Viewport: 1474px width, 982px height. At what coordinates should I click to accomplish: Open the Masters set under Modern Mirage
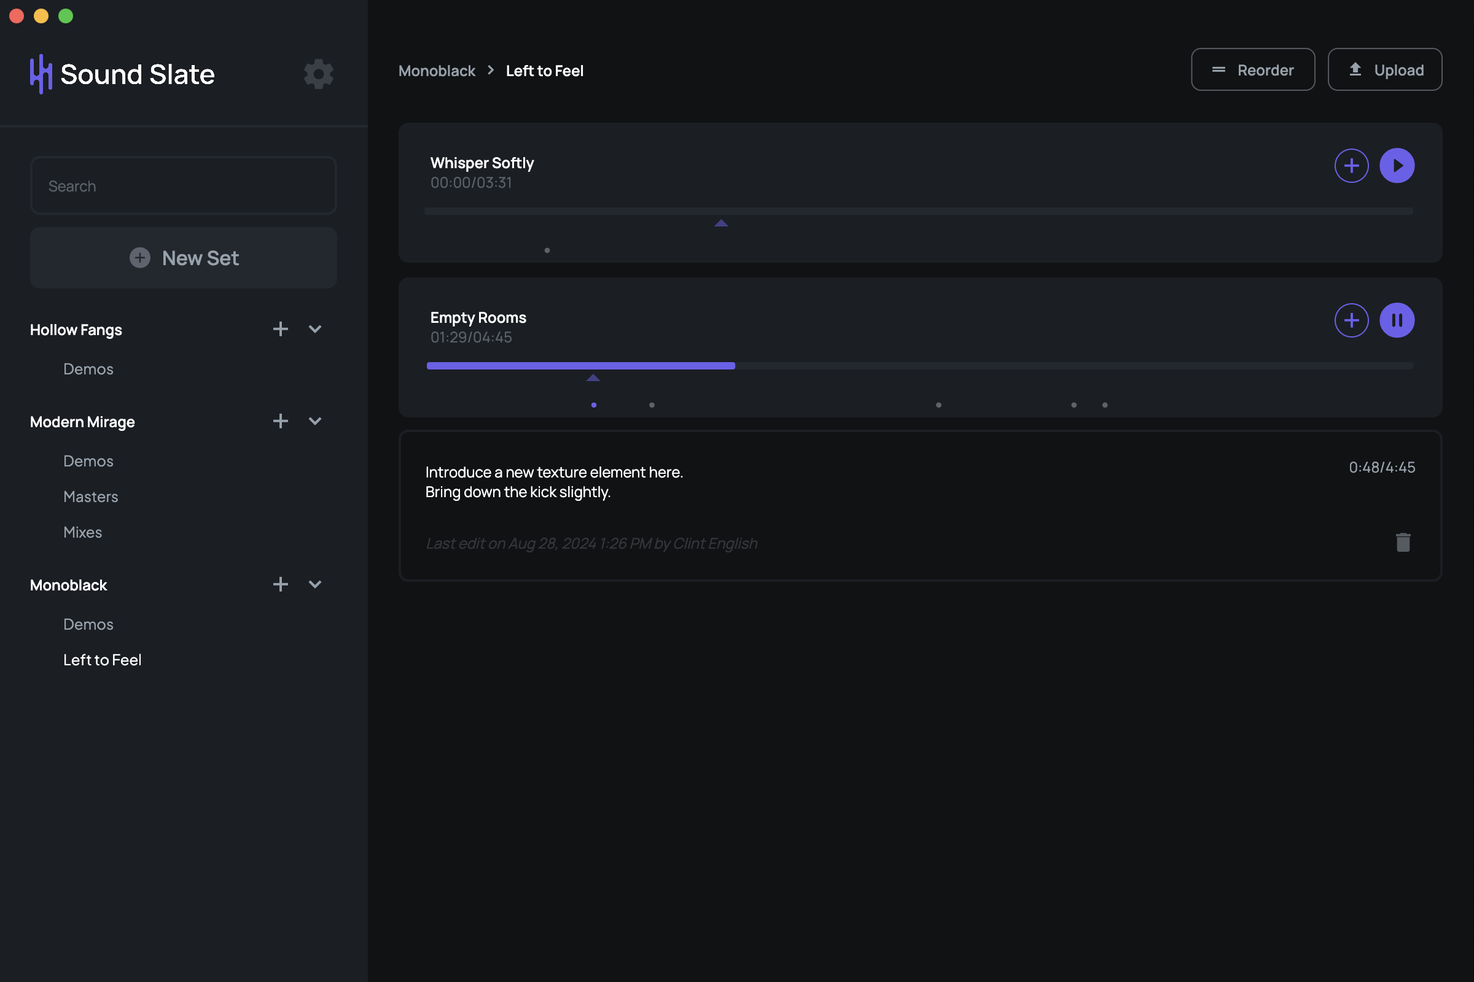point(90,497)
